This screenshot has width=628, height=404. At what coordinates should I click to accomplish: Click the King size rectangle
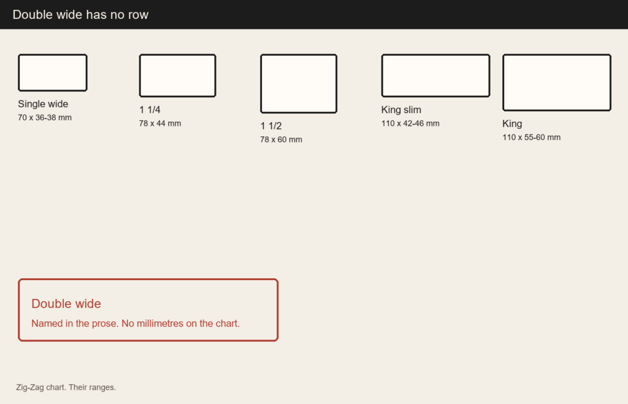557,82
